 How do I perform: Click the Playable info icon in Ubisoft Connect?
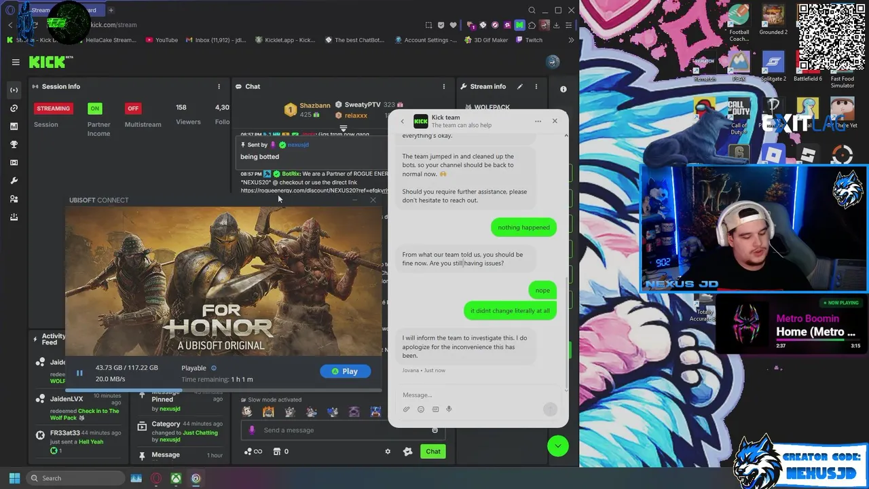(214, 368)
